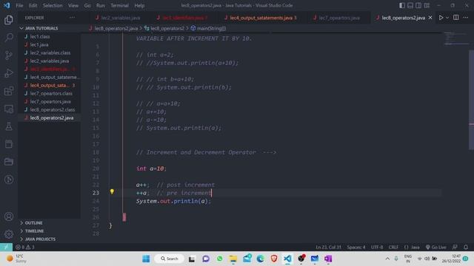Split the editor to the right

[456, 18]
